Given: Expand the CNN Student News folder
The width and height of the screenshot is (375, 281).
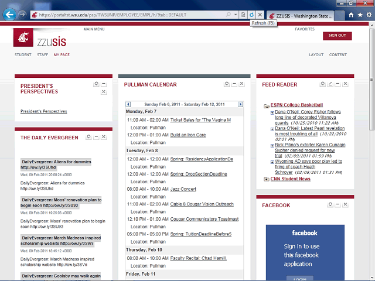Looking at the screenshot, I should click(267, 179).
